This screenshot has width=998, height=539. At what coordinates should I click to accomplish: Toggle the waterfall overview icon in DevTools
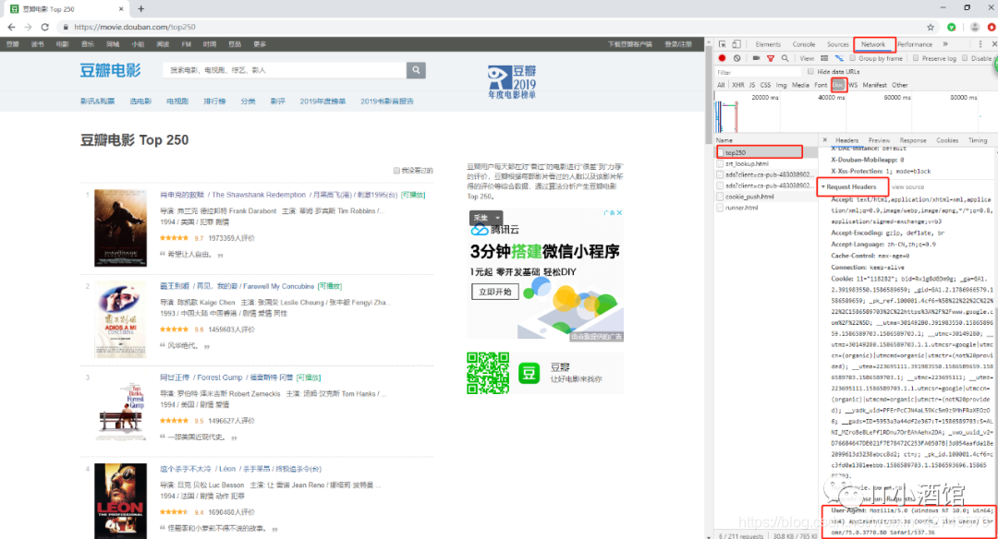pyautogui.click(x=839, y=58)
